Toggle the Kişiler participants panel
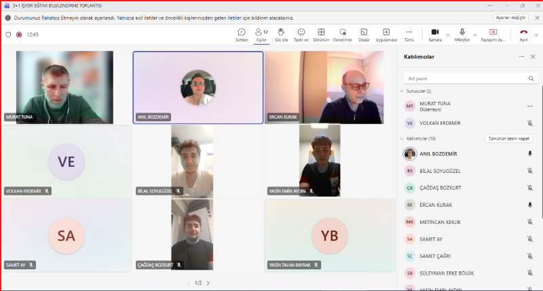Screen dimensions: 543x291 pos(261,34)
